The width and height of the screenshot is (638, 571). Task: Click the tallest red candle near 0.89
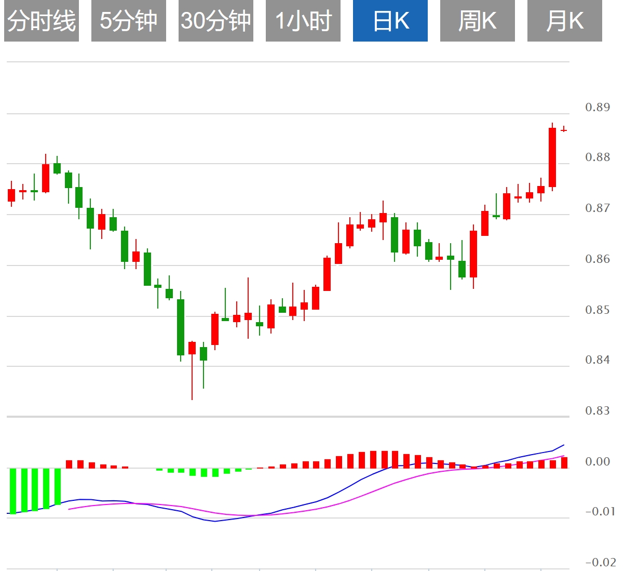pyautogui.click(x=552, y=157)
